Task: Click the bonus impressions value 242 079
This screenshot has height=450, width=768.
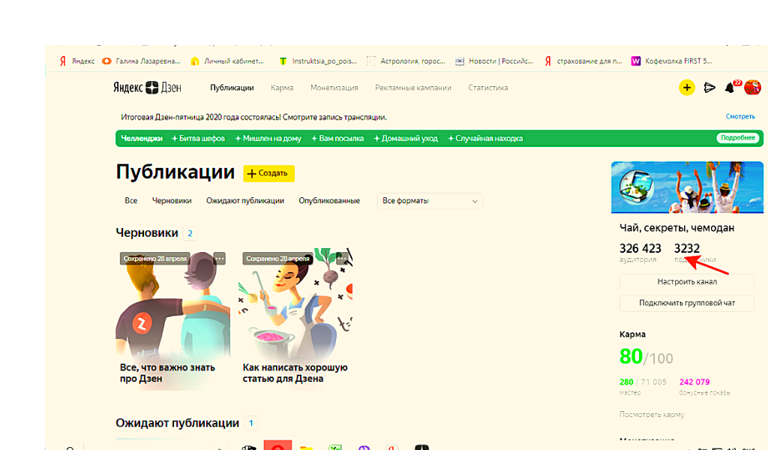Action: point(694,382)
